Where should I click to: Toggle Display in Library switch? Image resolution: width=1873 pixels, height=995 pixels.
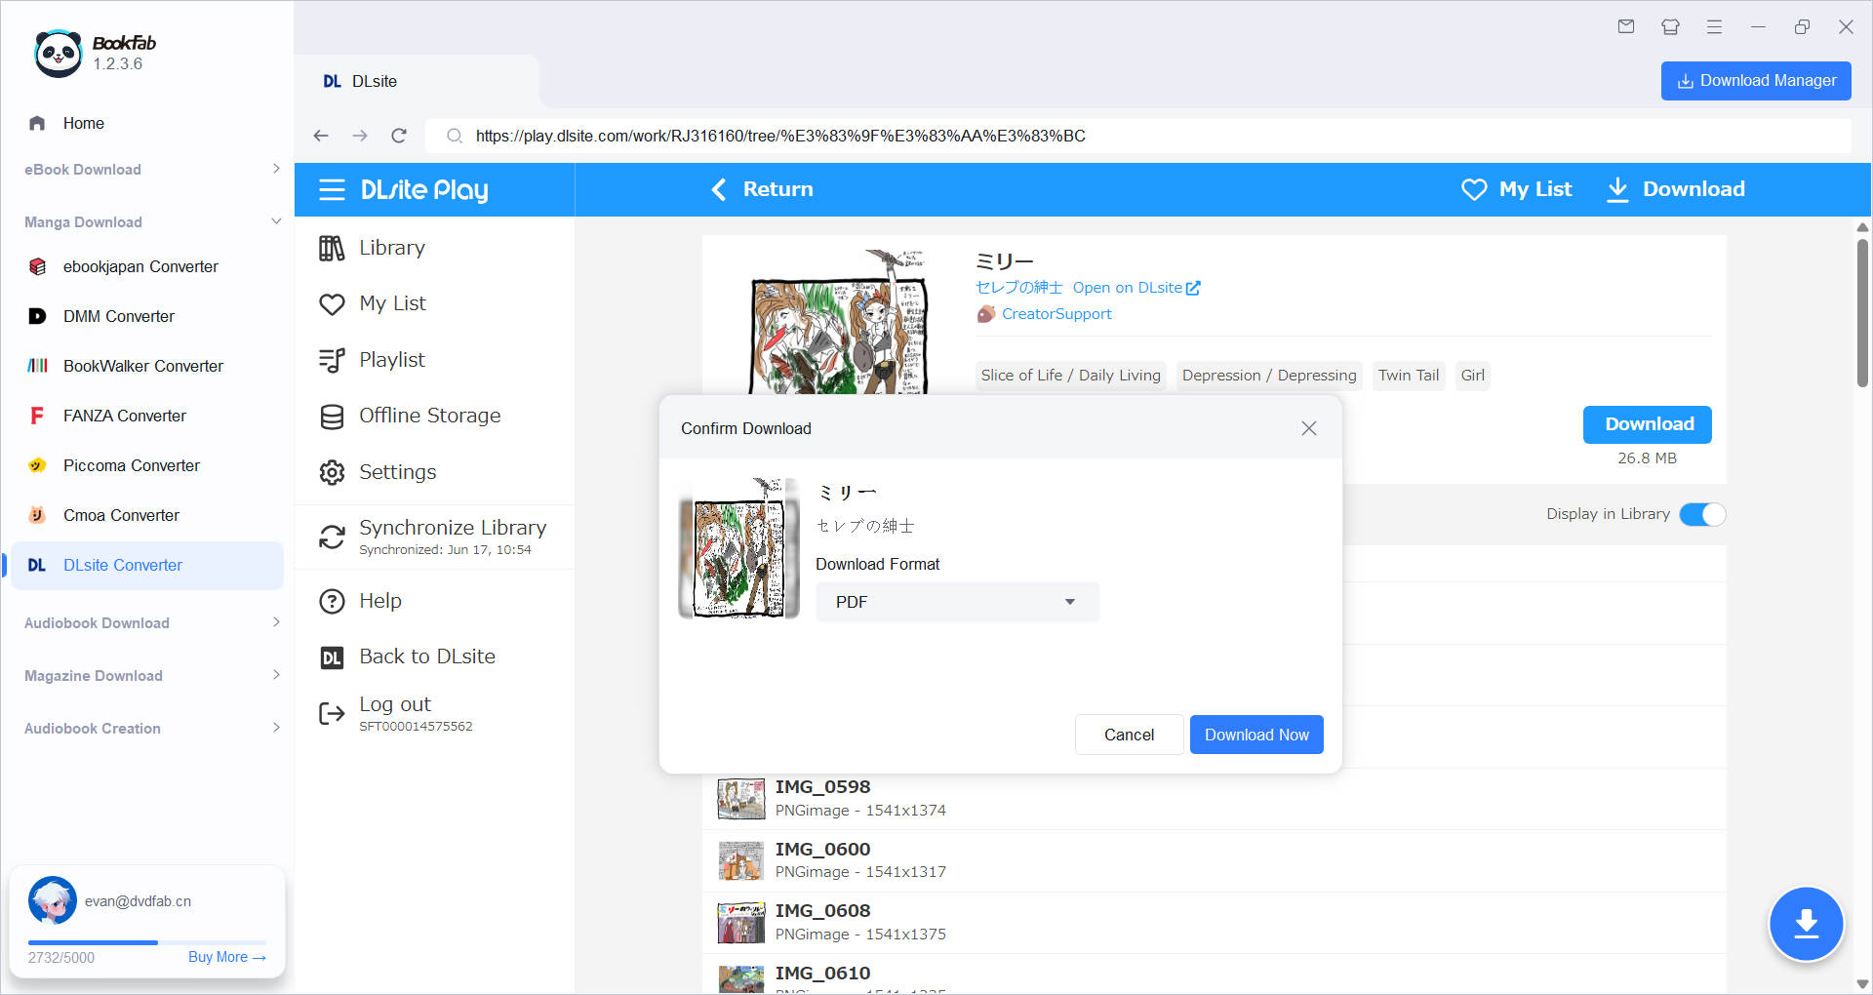point(1702,514)
